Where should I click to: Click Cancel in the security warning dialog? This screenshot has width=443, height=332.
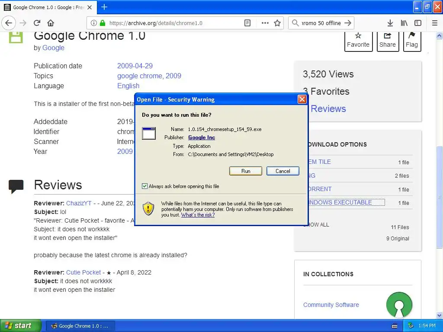pos(282,171)
